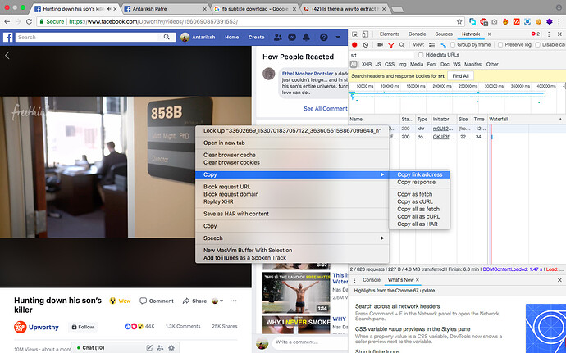
Task: Check the Preserve log checkbox
Action: point(501,44)
